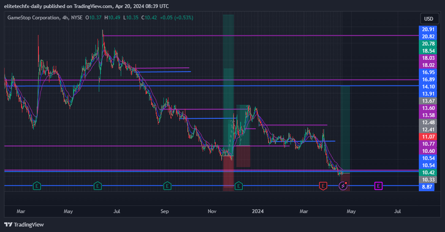Click the purple 18.02 price label
The height and width of the screenshot is (232, 445).
click(x=428, y=65)
